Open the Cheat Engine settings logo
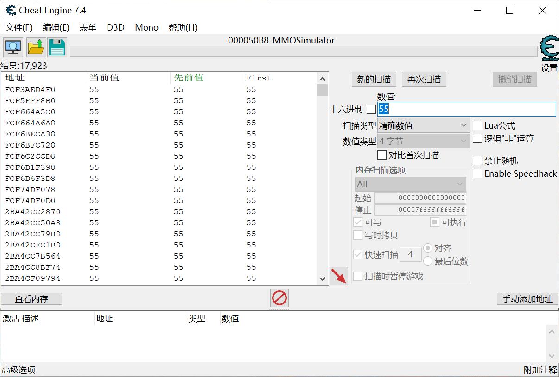559x377 pixels. point(549,49)
